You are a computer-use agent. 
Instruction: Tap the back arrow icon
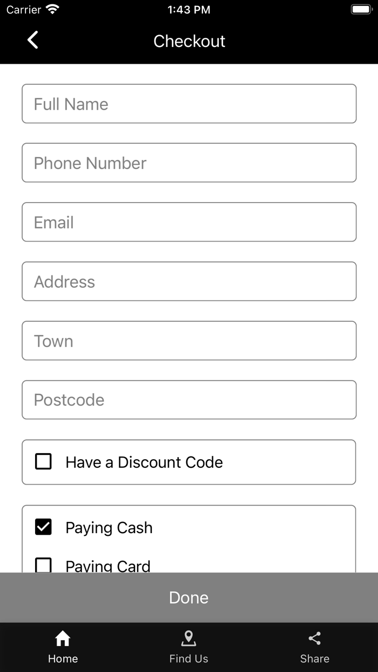click(33, 40)
